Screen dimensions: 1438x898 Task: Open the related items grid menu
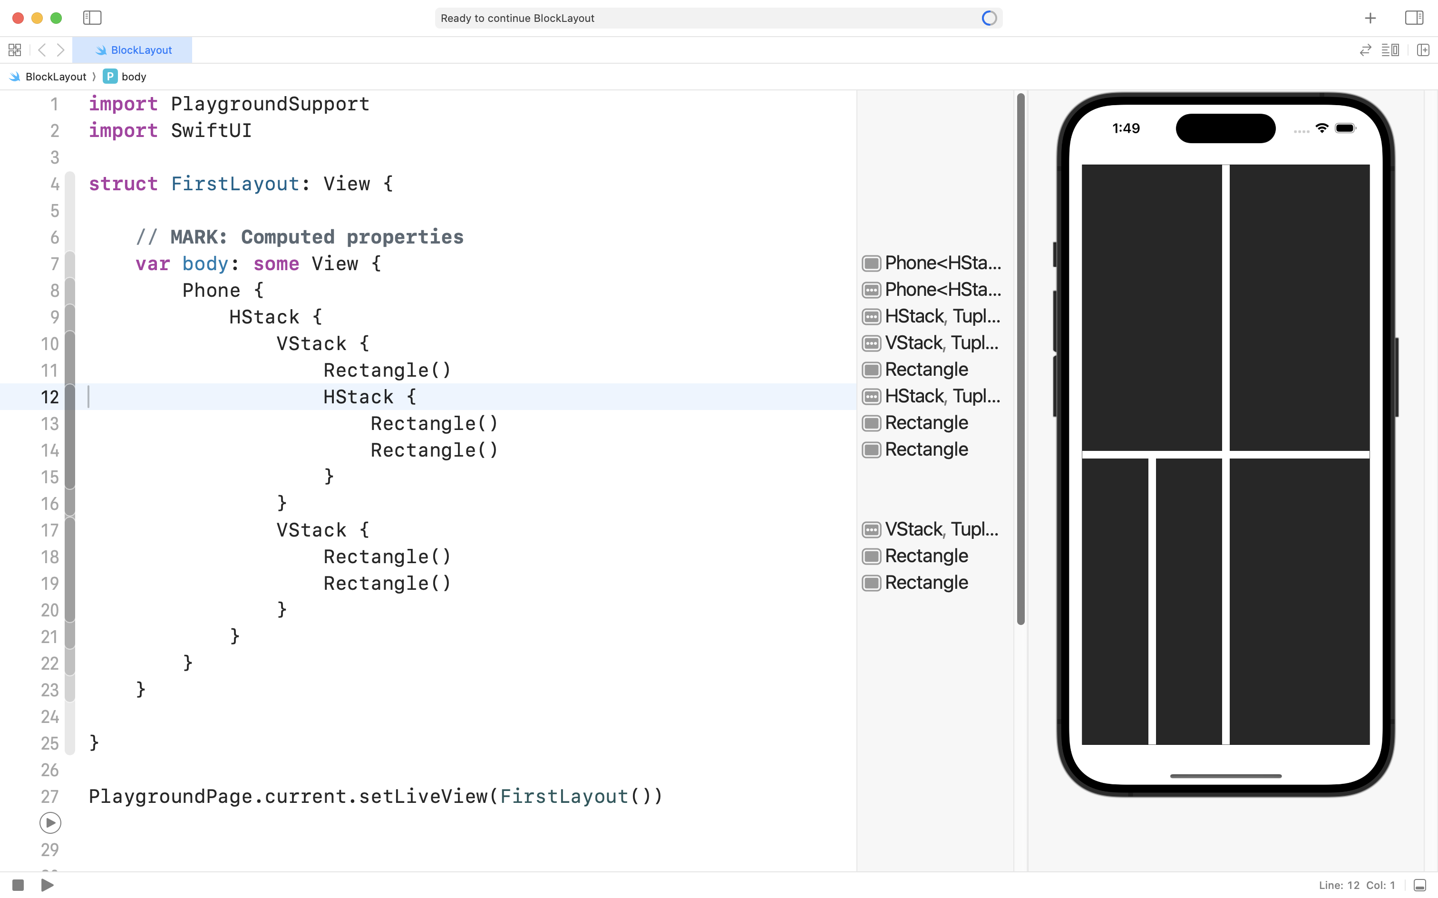click(15, 50)
